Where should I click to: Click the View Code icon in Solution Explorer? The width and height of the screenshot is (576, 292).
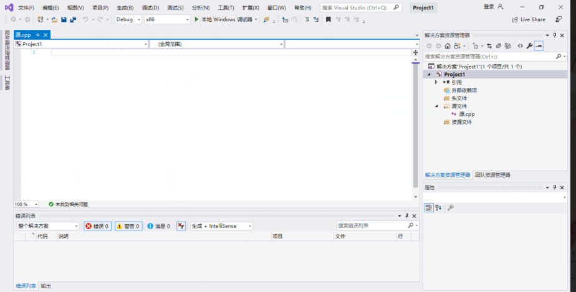[x=520, y=46]
